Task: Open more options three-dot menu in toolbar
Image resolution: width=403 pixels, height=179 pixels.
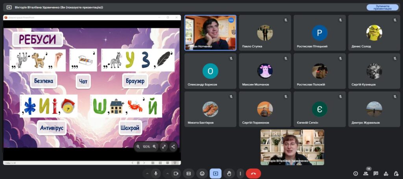Action: pos(240,174)
